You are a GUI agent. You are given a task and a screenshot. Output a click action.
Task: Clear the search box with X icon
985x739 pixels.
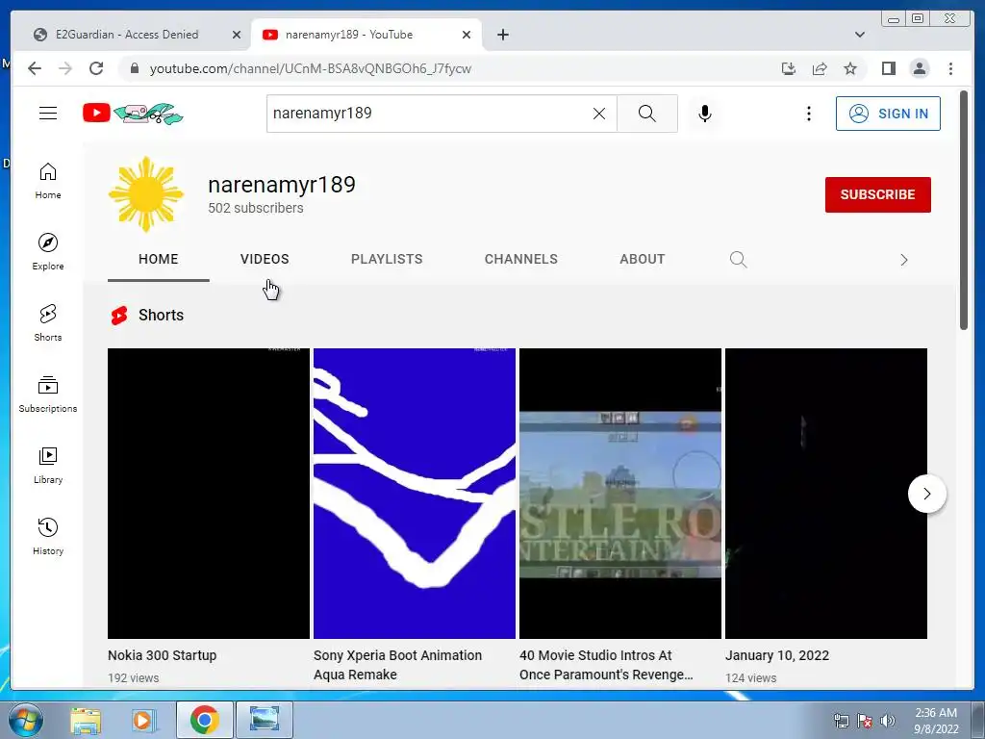599,114
